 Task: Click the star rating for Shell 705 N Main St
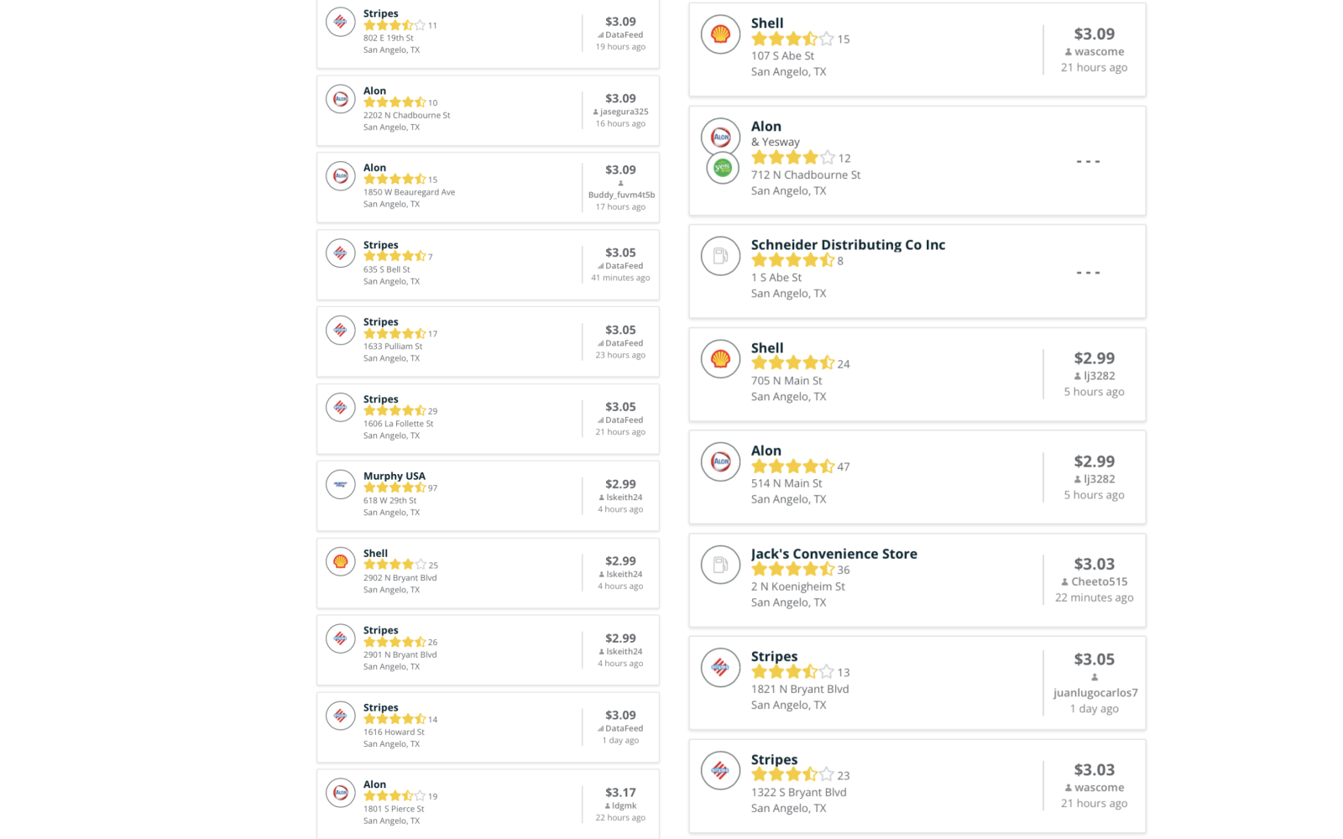coord(792,363)
